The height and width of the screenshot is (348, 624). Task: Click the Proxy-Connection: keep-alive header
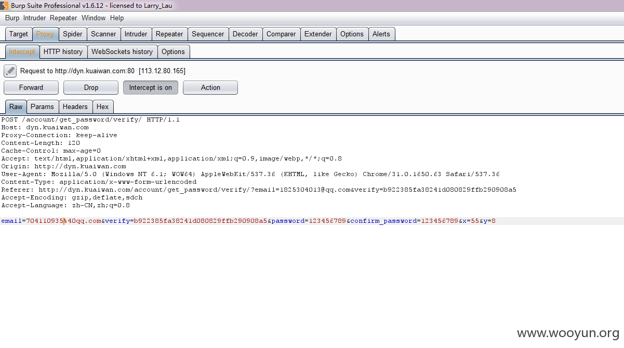(59, 135)
